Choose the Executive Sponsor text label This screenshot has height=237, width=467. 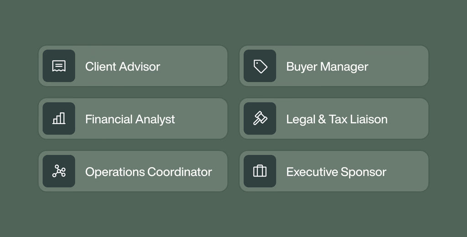click(x=336, y=172)
